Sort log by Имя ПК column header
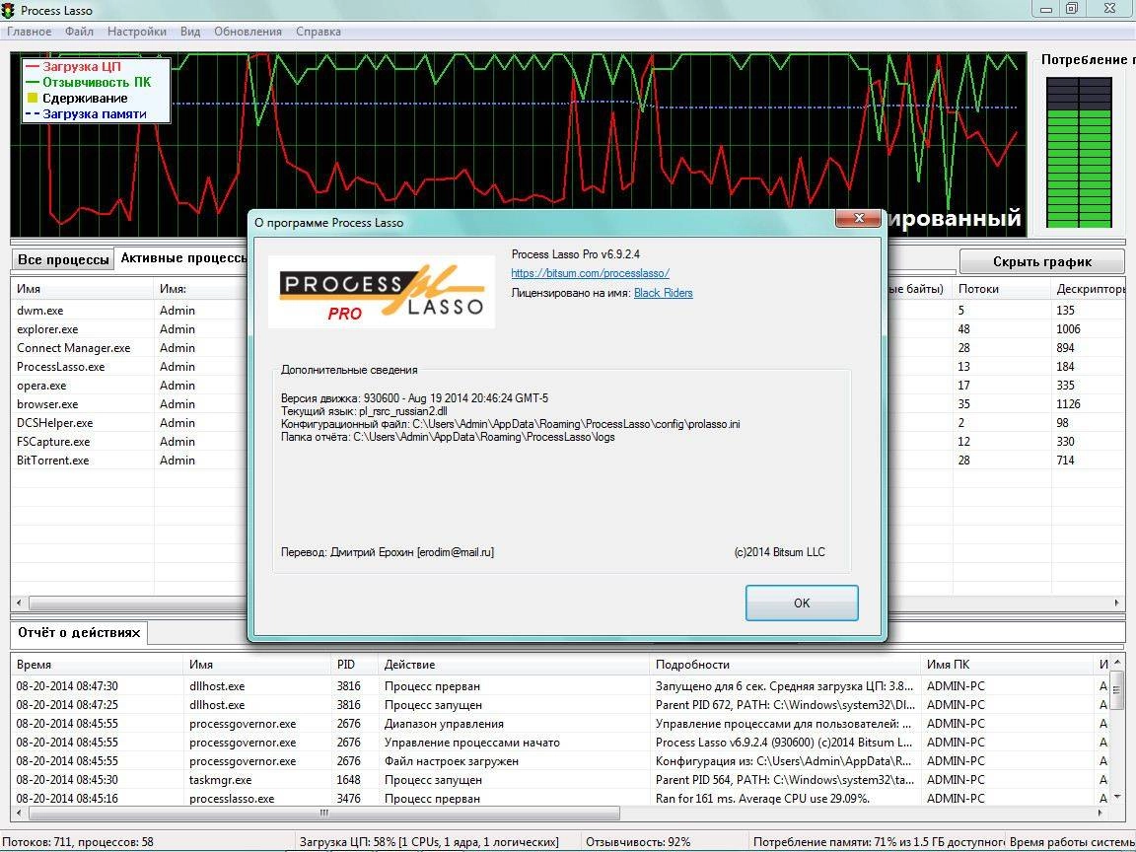 1006,665
